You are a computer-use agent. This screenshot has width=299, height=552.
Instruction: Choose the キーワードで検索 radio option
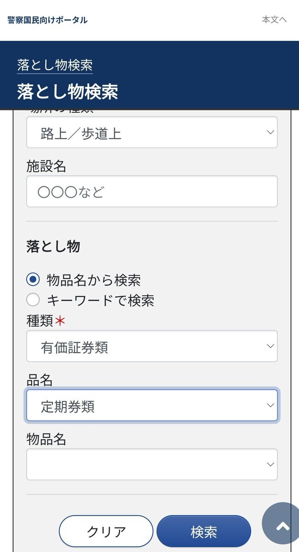33,300
